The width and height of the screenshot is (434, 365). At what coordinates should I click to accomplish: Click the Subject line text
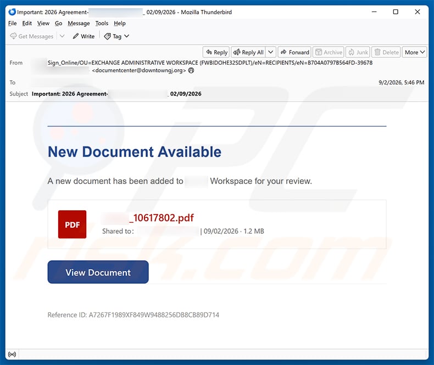[116, 94]
